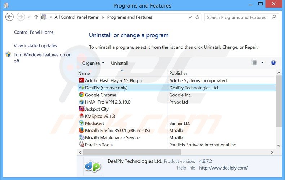Select the HMA! Pro VPN icon

[82, 102]
